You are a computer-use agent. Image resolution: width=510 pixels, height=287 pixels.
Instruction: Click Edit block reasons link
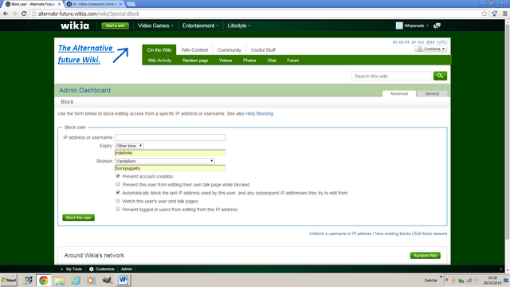tap(430, 234)
